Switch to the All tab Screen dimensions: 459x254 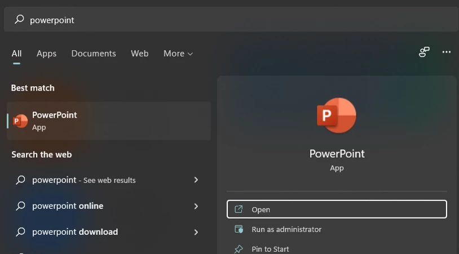click(x=17, y=54)
